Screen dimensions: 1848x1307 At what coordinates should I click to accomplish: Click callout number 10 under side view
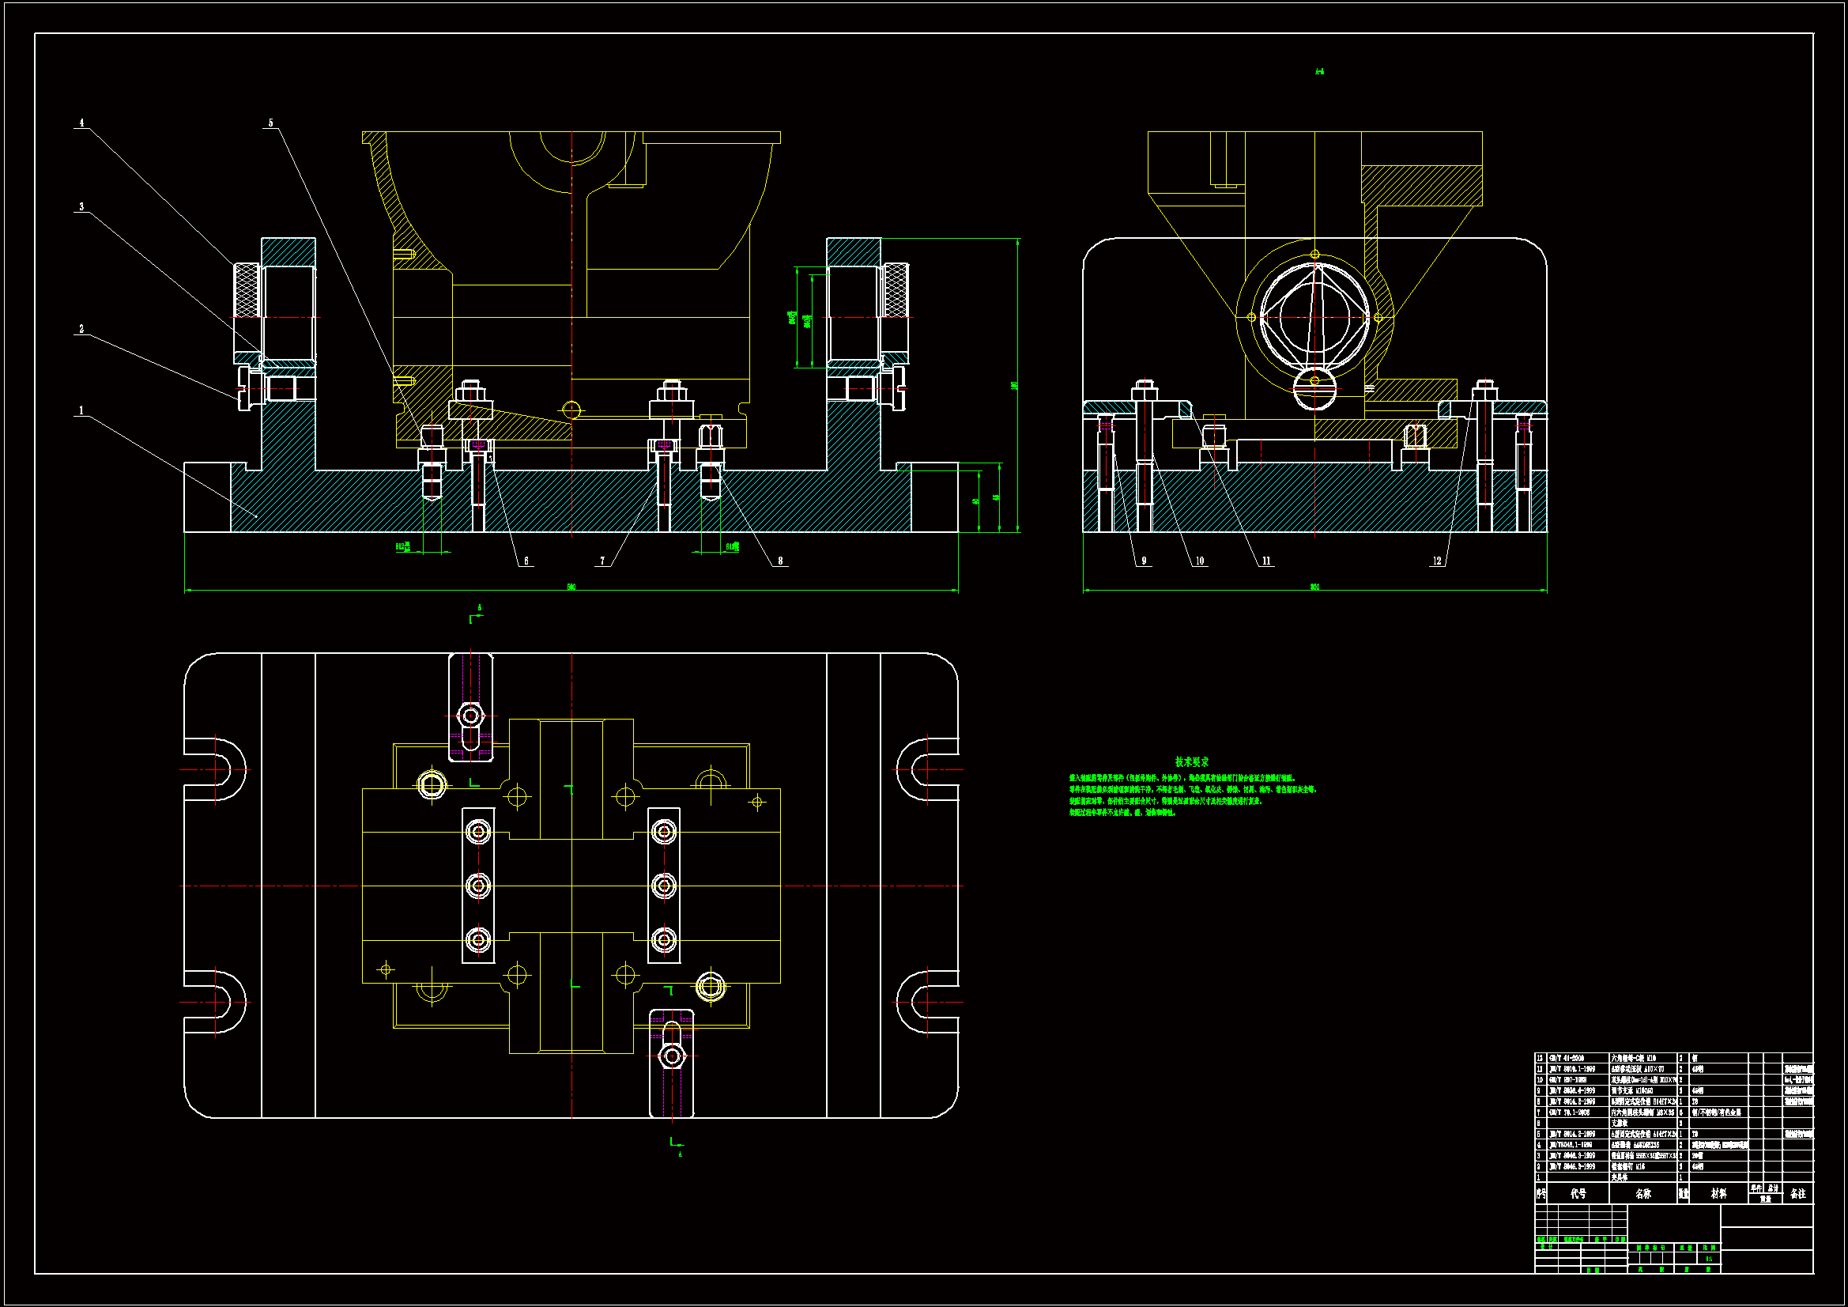coord(1199,561)
